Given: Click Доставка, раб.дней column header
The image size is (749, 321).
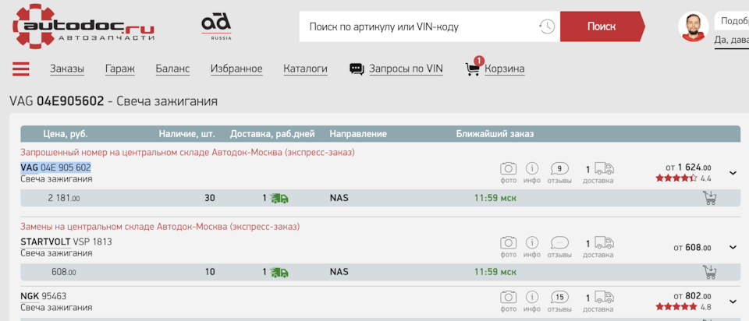Looking at the screenshot, I should [272, 134].
